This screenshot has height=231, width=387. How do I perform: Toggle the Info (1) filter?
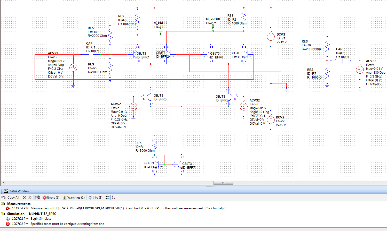click(95, 198)
